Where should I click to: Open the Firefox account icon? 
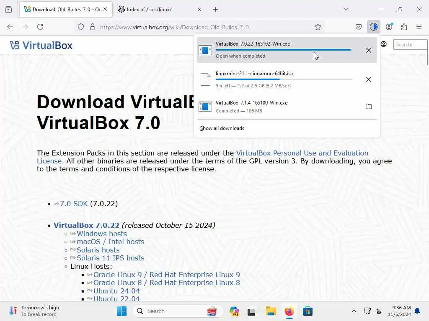pyautogui.click(x=389, y=27)
